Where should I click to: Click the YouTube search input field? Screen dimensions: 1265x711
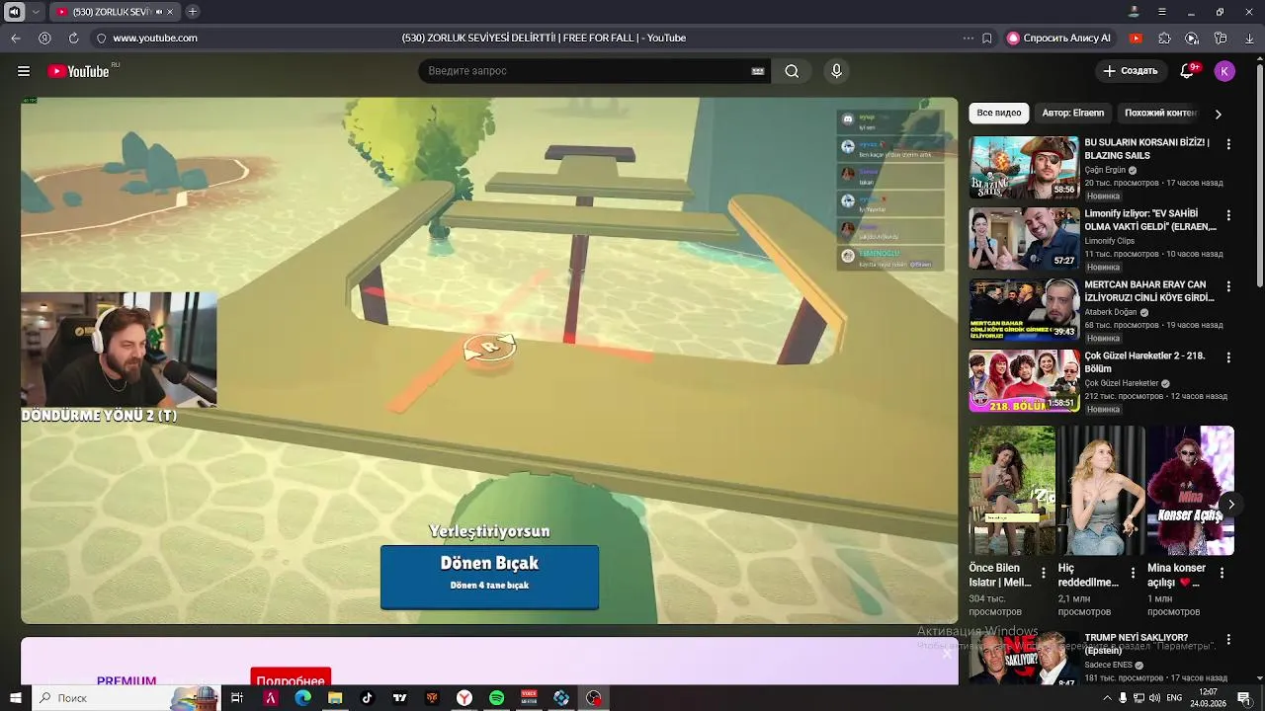click(588, 71)
